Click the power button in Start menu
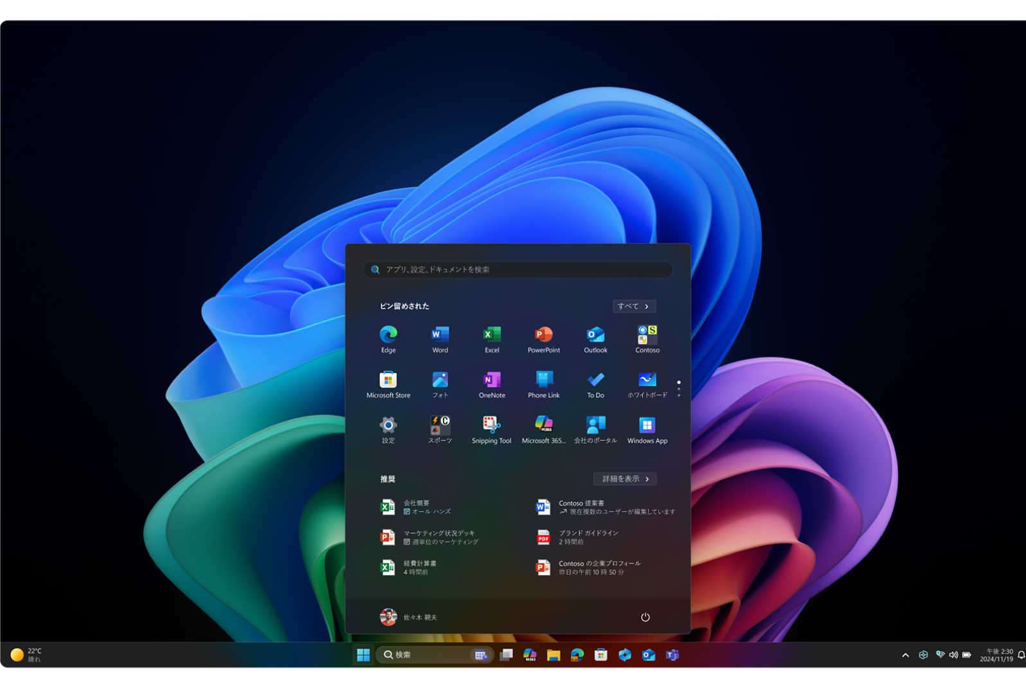 click(x=645, y=618)
